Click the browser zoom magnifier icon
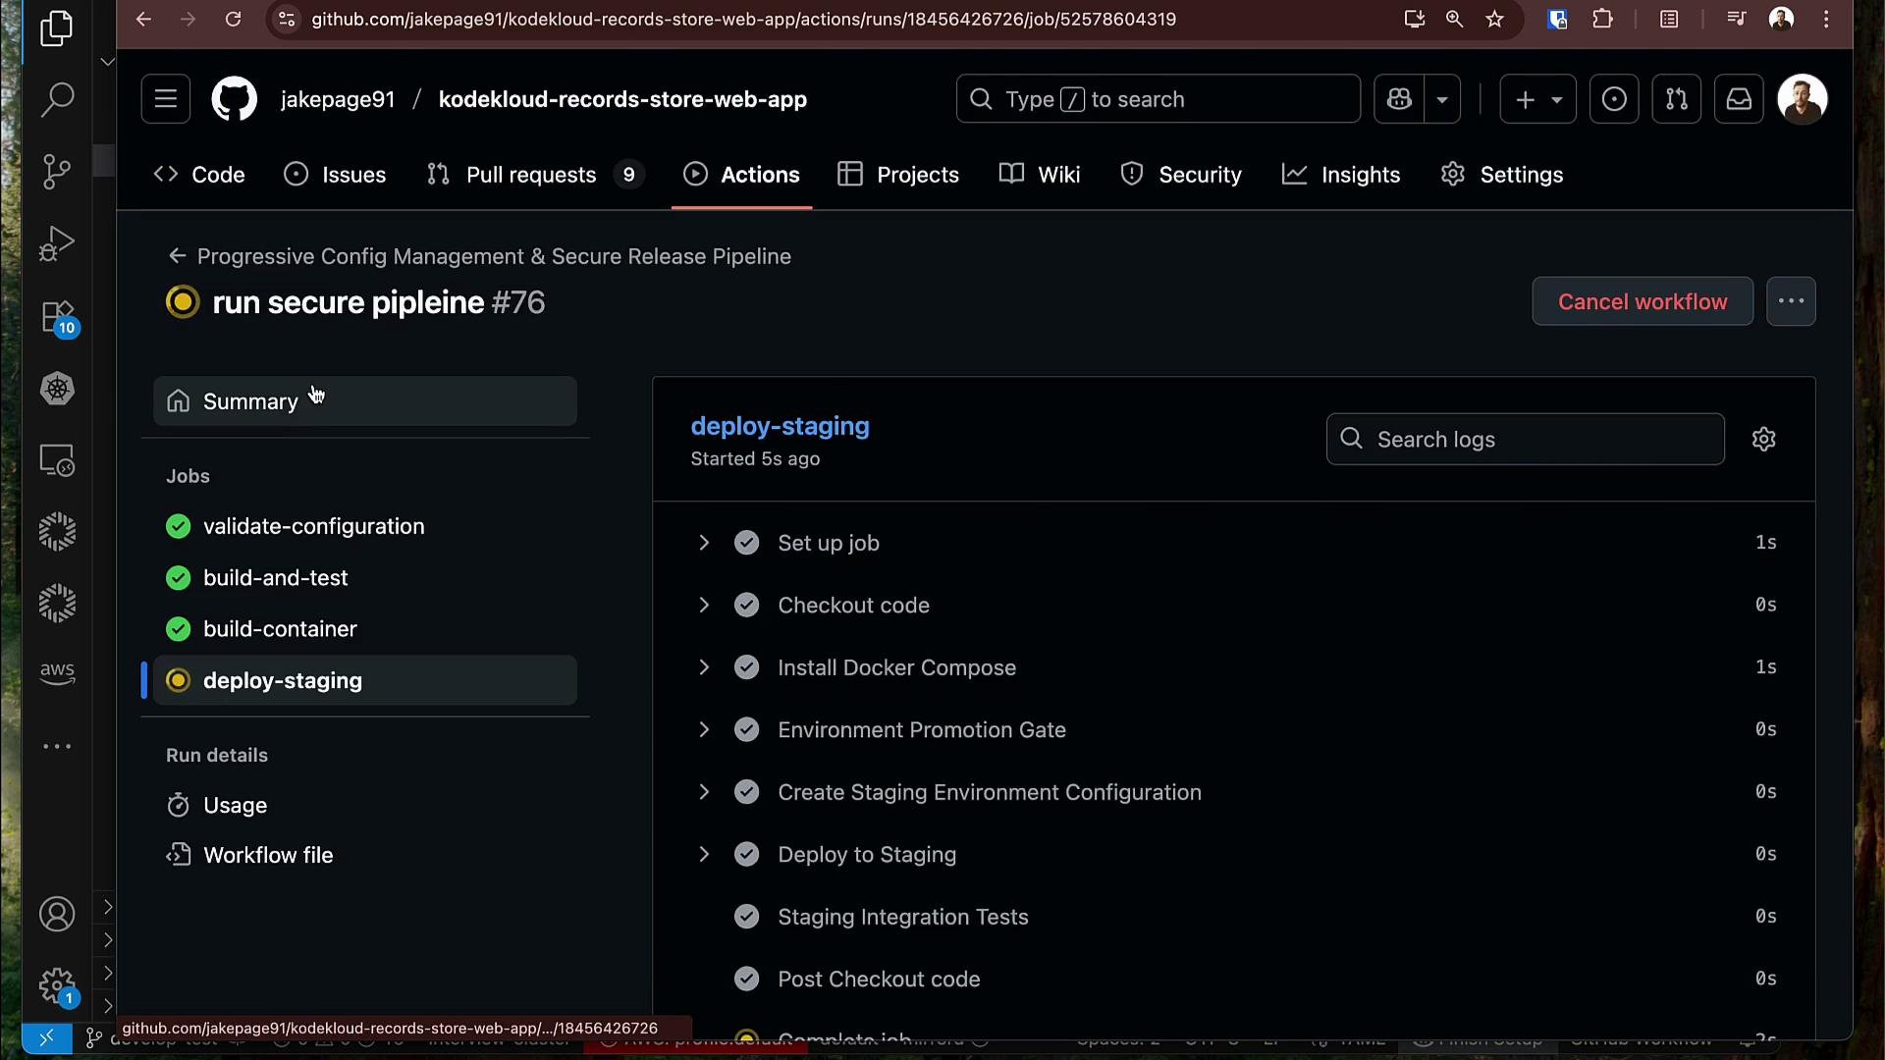 (1454, 19)
